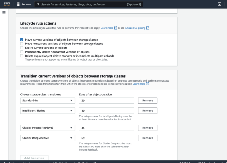Check Expire current versions of objects
The width and height of the screenshot is (227, 163).
(22, 48)
